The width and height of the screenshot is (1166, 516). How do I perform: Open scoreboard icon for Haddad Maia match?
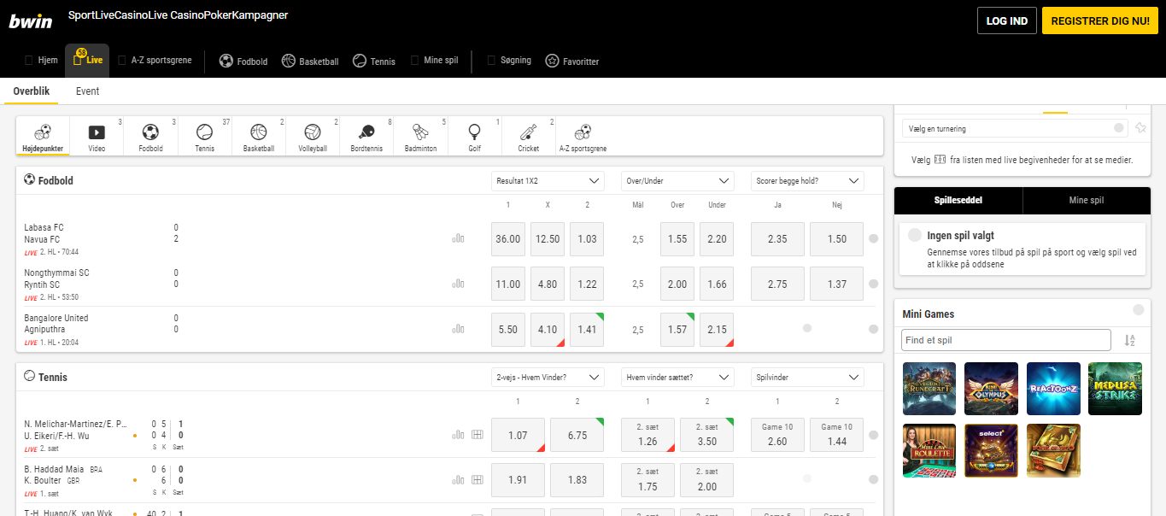(477, 480)
